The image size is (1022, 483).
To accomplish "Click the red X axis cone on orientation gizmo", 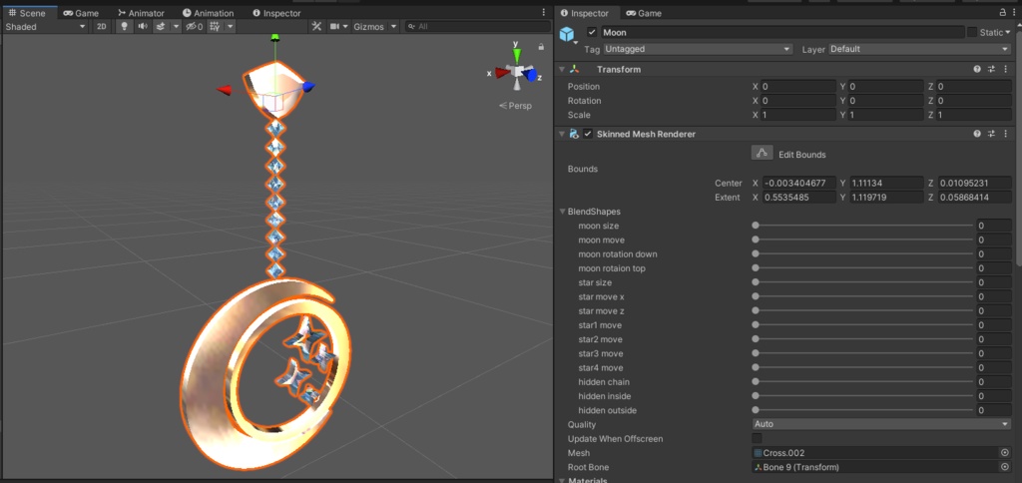I will click(x=501, y=73).
